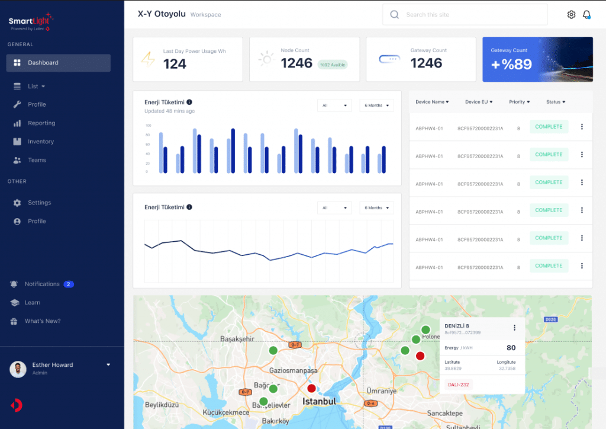The width and height of the screenshot is (606, 429).
Task: Click the DALI-232 tag on map card
Action: (x=458, y=385)
